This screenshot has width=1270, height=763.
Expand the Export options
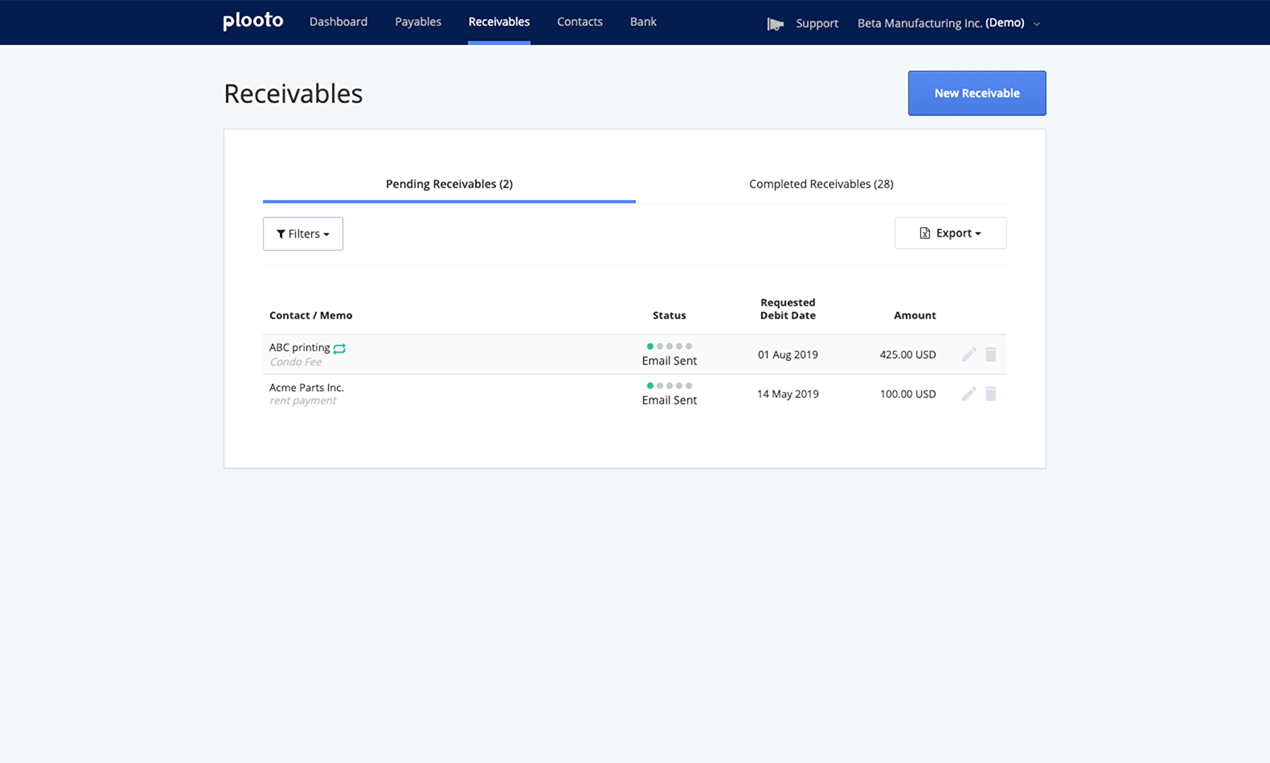(x=950, y=232)
